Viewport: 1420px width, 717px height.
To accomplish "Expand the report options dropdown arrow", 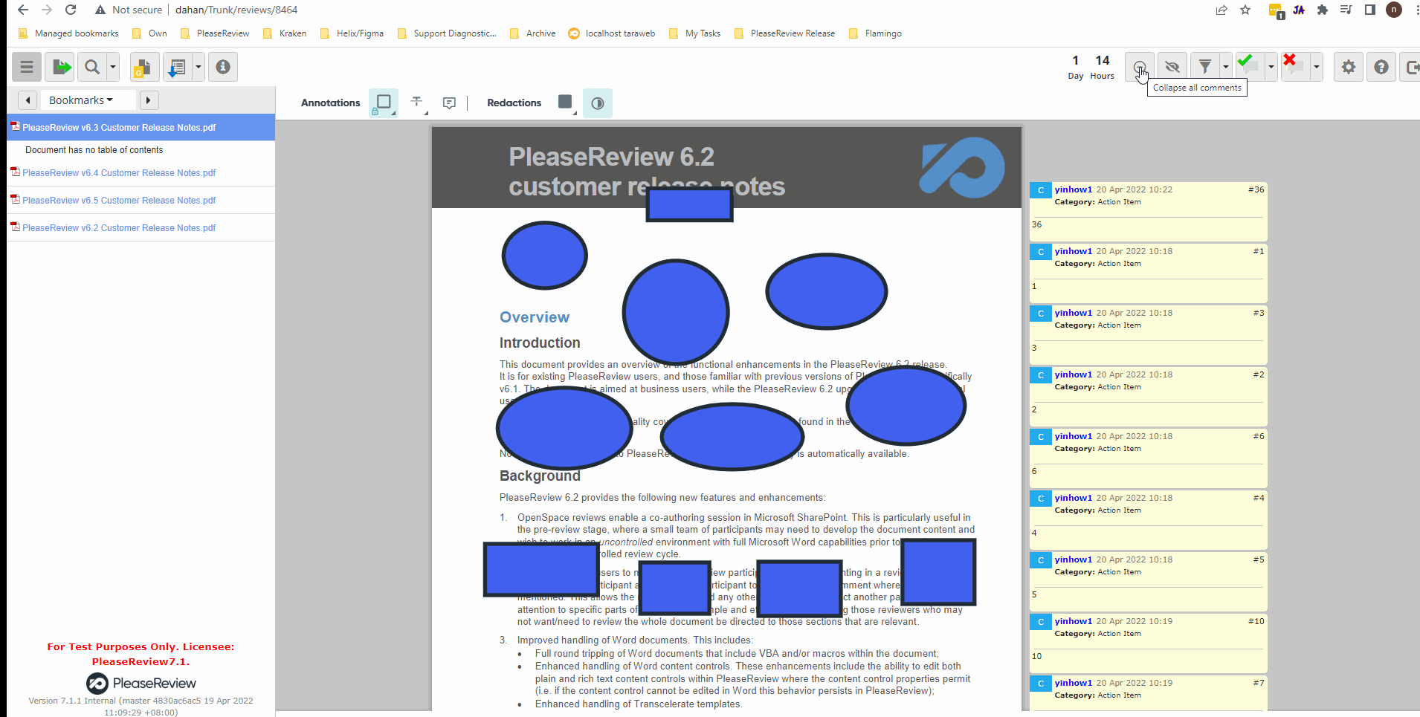I will click(198, 67).
